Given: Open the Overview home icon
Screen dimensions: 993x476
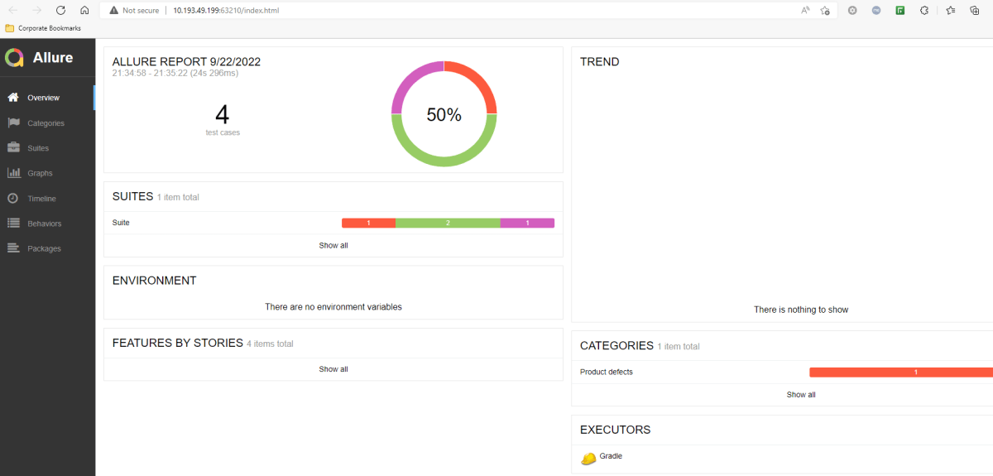Looking at the screenshot, I should tap(13, 98).
